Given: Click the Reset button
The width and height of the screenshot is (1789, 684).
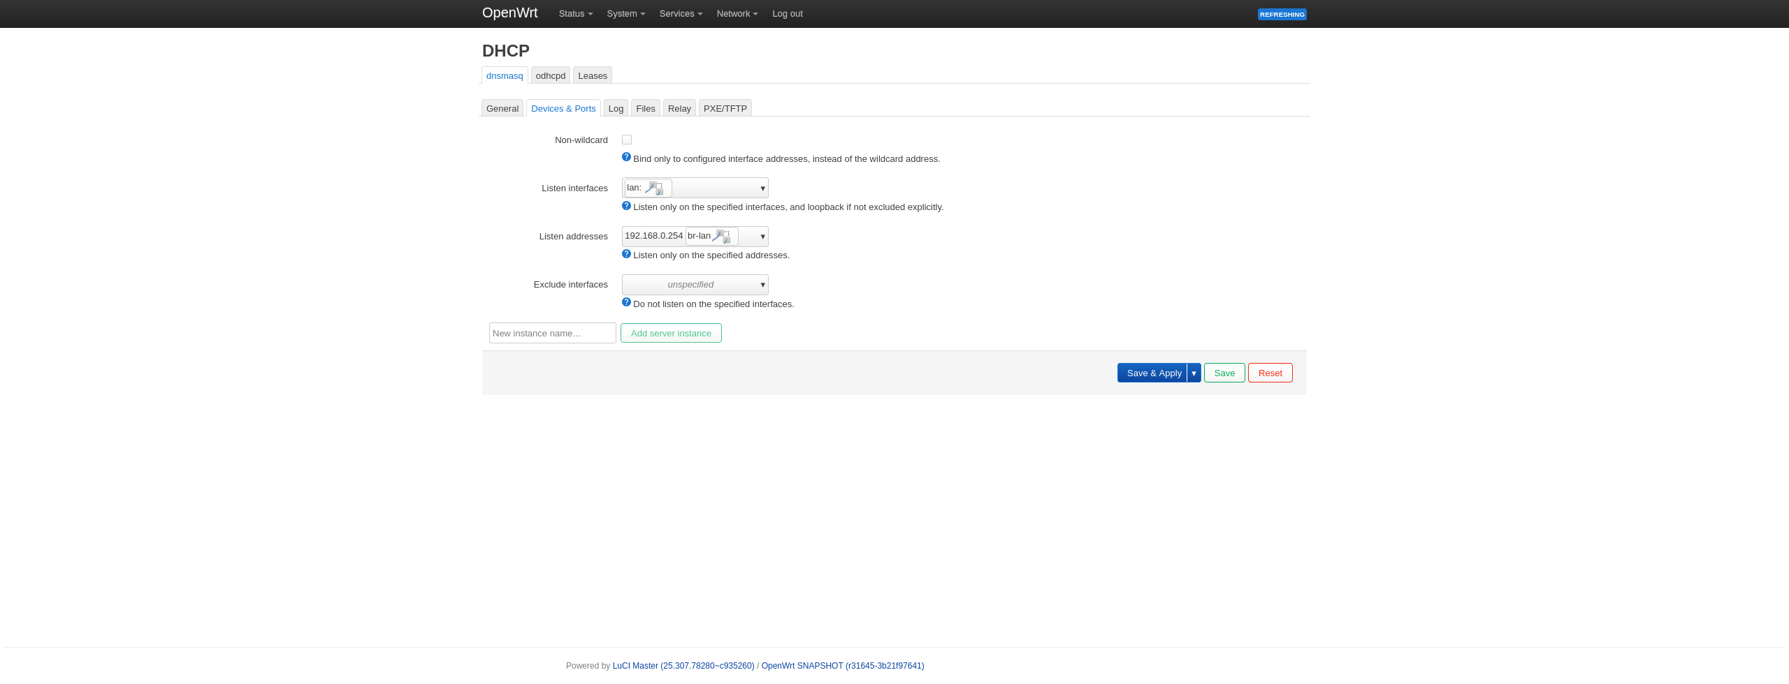Looking at the screenshot, I should pos(1270,373).
